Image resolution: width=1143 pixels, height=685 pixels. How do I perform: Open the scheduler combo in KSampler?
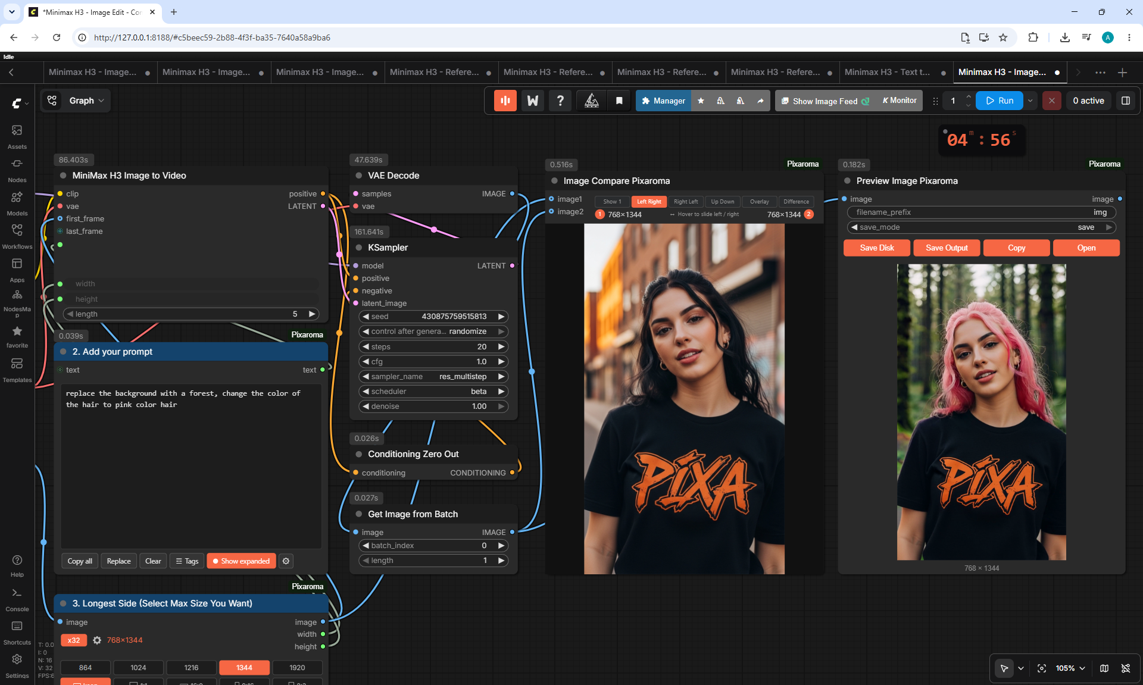(x=433, y=392)
